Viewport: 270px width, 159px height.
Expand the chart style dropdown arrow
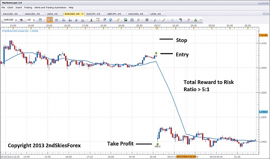tap(44, 20)
